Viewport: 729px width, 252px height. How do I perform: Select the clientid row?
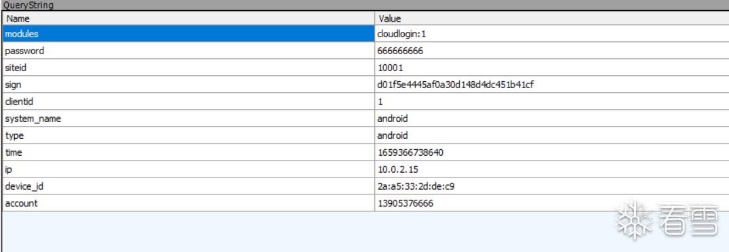[x=366, y=101]
